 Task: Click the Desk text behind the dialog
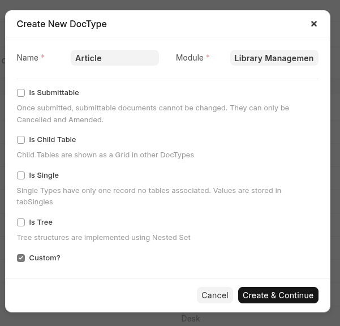[x=191, y=319]
